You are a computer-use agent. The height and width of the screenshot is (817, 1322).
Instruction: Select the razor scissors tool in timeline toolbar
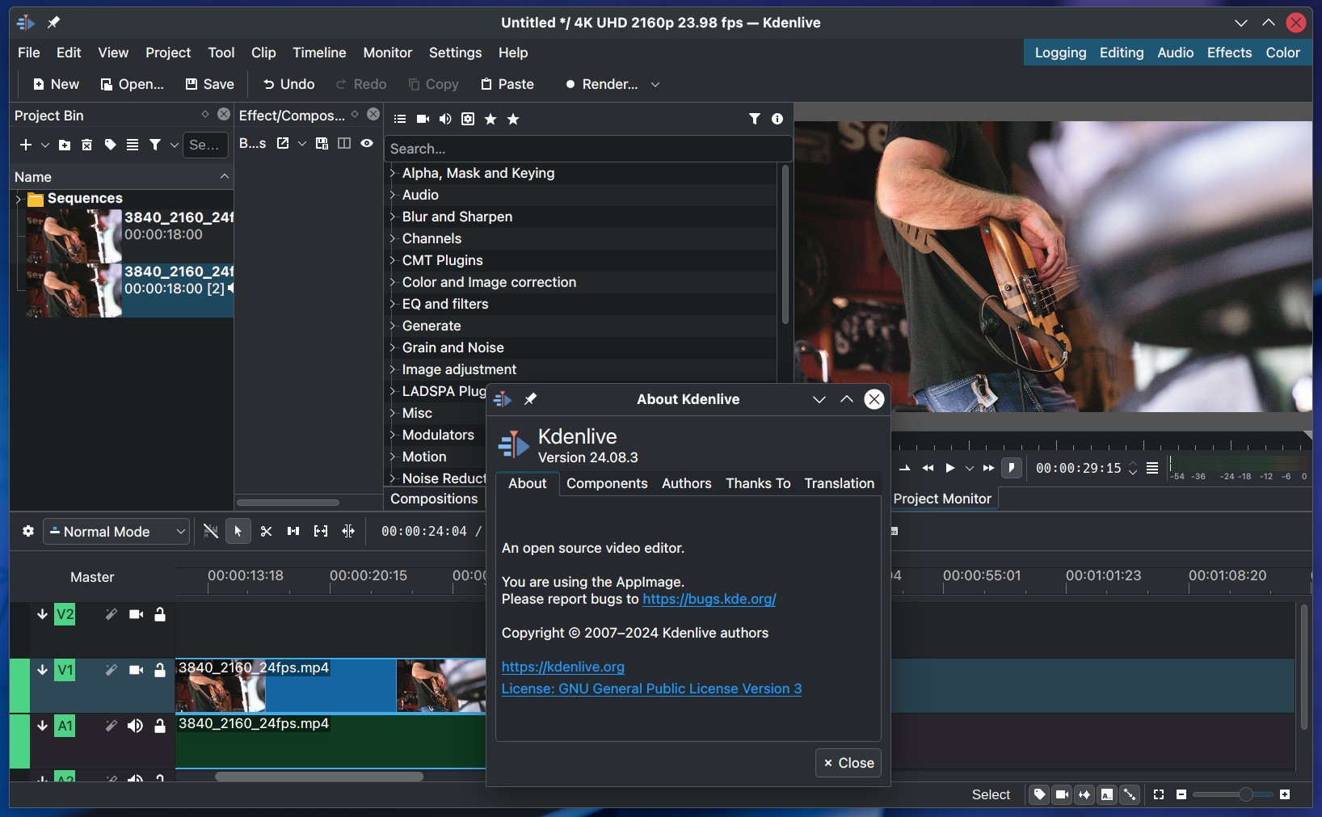(266, 531)
